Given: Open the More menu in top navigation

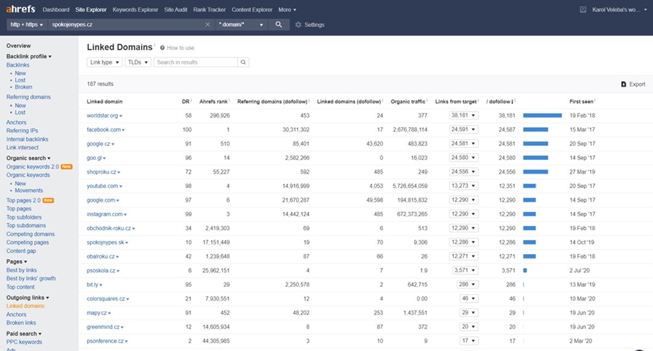Looking at the screenshot, I should [x=287, y=10].
